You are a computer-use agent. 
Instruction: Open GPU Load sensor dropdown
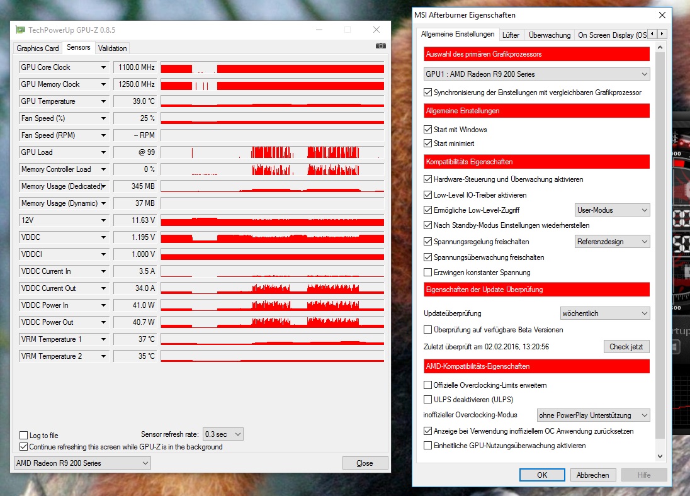click(x=103, y=152)
